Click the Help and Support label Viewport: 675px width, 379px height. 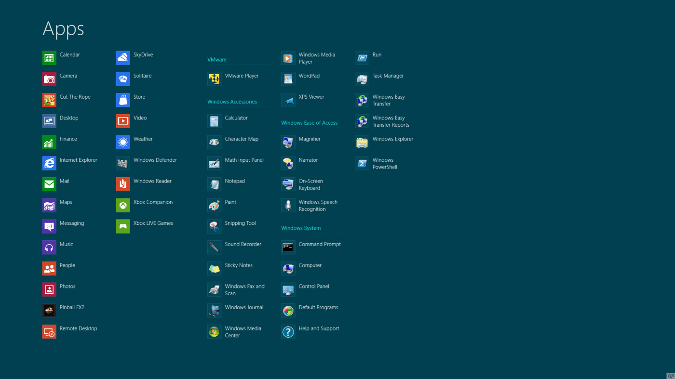click(x=319, y=328)
